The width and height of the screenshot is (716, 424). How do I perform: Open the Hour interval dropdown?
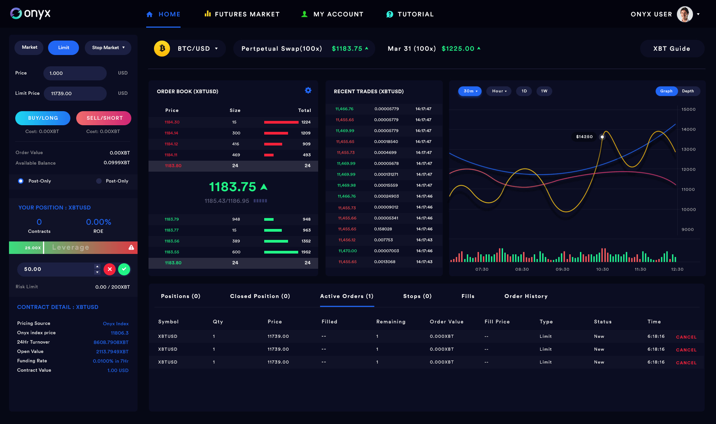click(x=499, y=91)
